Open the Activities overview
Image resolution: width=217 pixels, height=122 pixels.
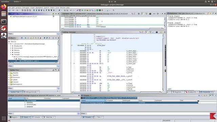[x=5, y=1]
